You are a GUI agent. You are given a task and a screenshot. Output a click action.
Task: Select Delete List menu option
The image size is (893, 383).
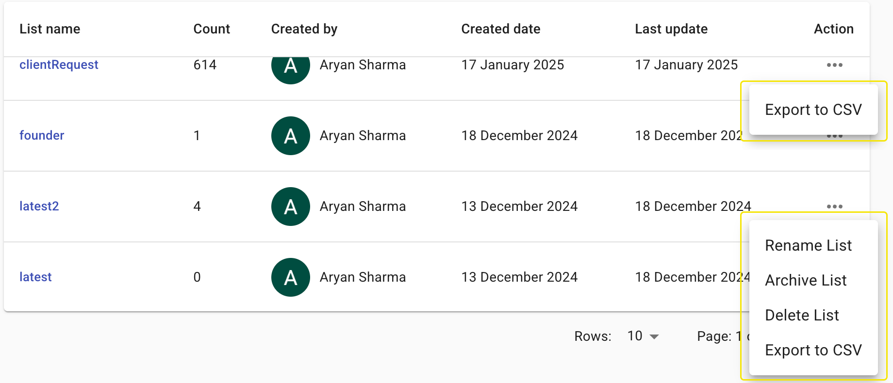point(802,315)
